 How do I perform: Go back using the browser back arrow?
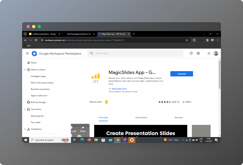(x=25, y=40)
